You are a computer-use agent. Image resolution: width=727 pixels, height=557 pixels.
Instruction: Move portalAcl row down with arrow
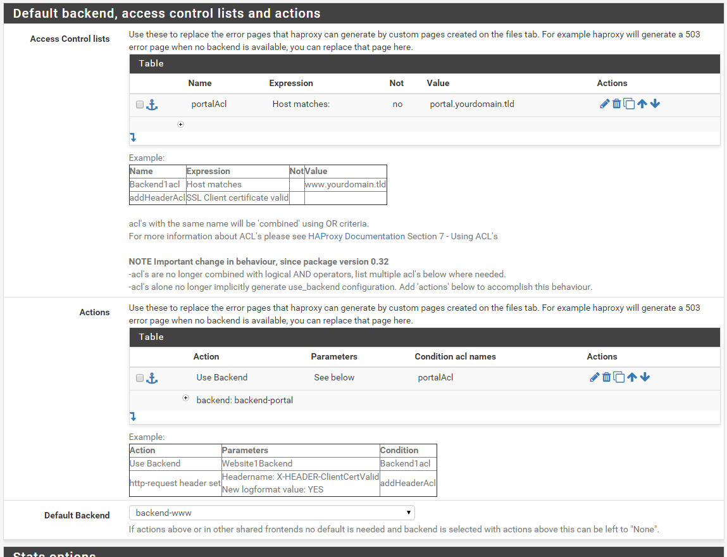click(x=655, y=104)
